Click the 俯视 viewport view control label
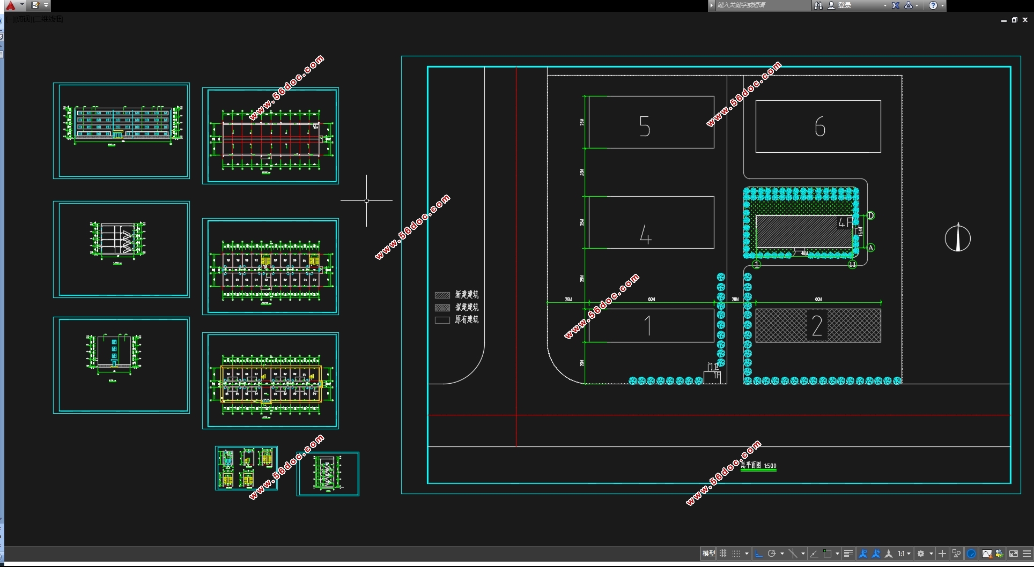Image resolution: width=1034 pixels, height=567 pixels. coord(24,19)
